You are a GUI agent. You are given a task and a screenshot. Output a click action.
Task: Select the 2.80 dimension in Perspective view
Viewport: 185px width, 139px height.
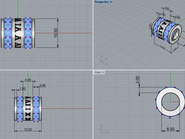(178, 17)
